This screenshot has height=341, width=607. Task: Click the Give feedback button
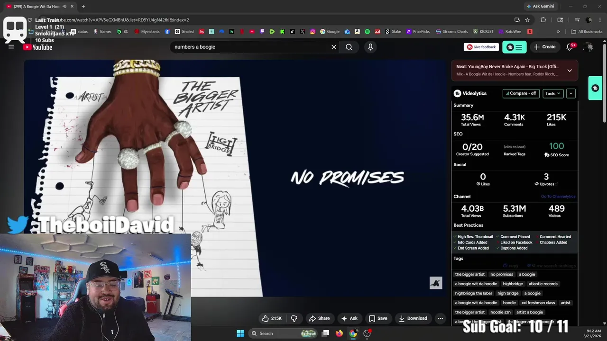(481, 47)
